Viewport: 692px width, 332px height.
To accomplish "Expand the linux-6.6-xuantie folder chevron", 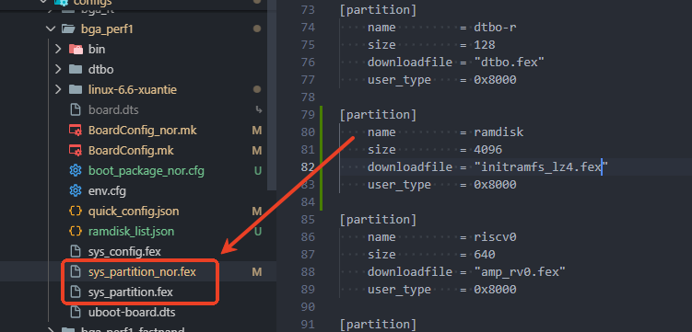I will (58, 89).
